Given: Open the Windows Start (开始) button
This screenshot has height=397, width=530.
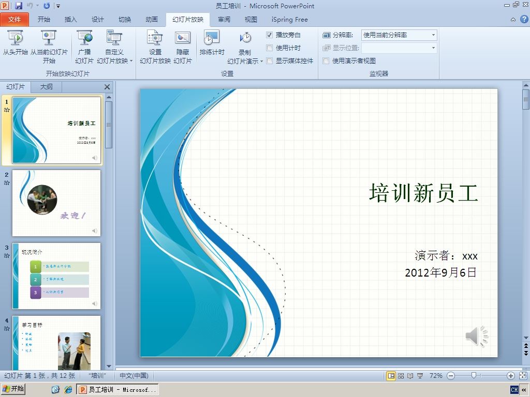Looking at the screenshot, I should click(13, 389).
